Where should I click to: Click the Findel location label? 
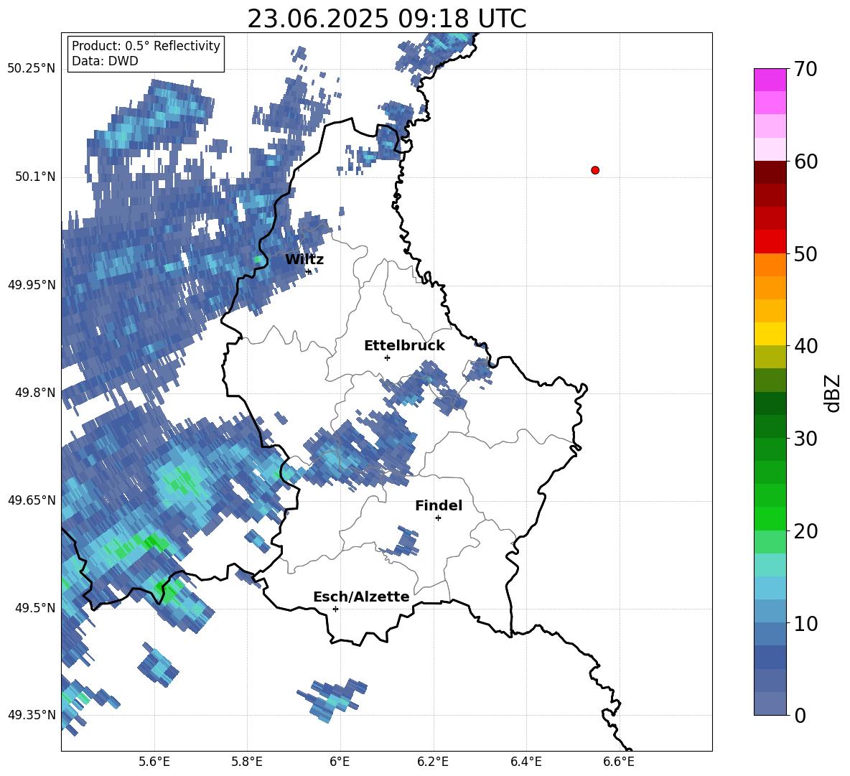(x=439, y=505)
